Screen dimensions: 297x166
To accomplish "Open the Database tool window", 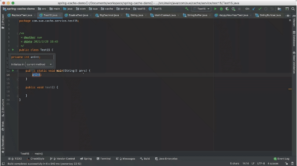I will coord(294,39).
